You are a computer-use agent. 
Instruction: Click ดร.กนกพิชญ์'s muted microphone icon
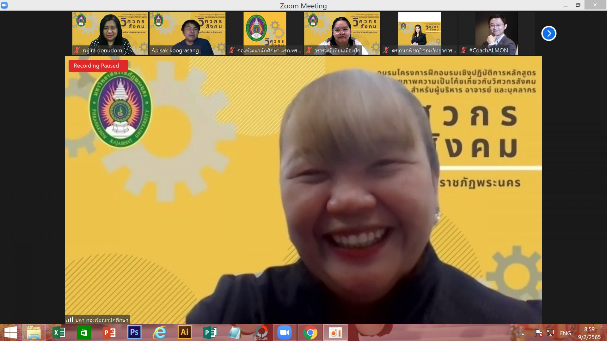pos(386,50)
